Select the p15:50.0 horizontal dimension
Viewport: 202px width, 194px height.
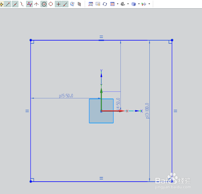click(66, 96)
